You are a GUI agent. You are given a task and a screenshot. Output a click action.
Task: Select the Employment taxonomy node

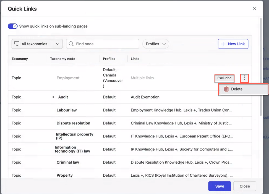[x=68, y=78]
